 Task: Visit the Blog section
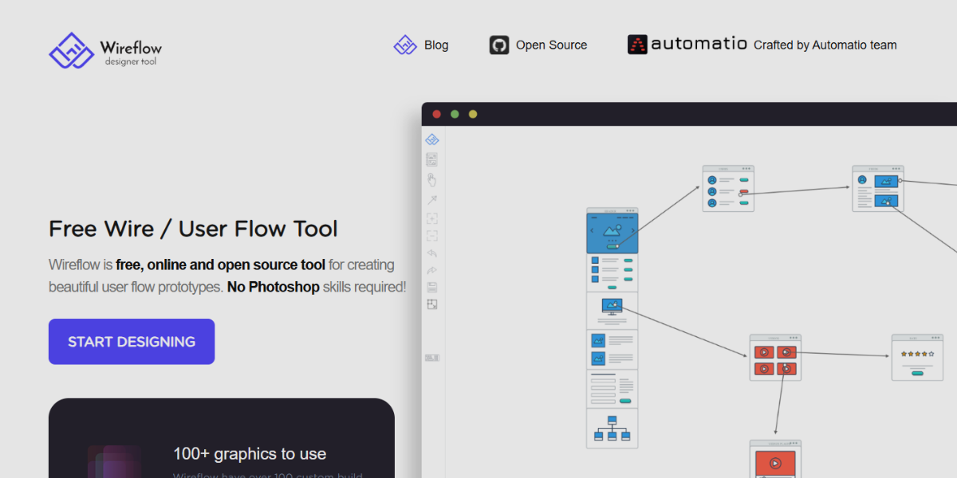(x=420, y=45)
